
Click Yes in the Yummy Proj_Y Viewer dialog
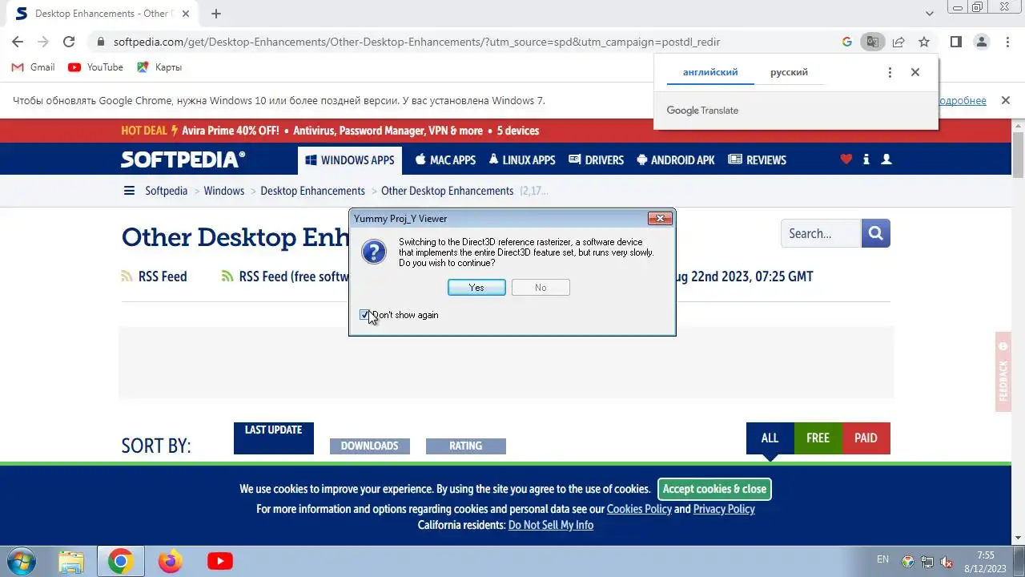pos(476,288)
